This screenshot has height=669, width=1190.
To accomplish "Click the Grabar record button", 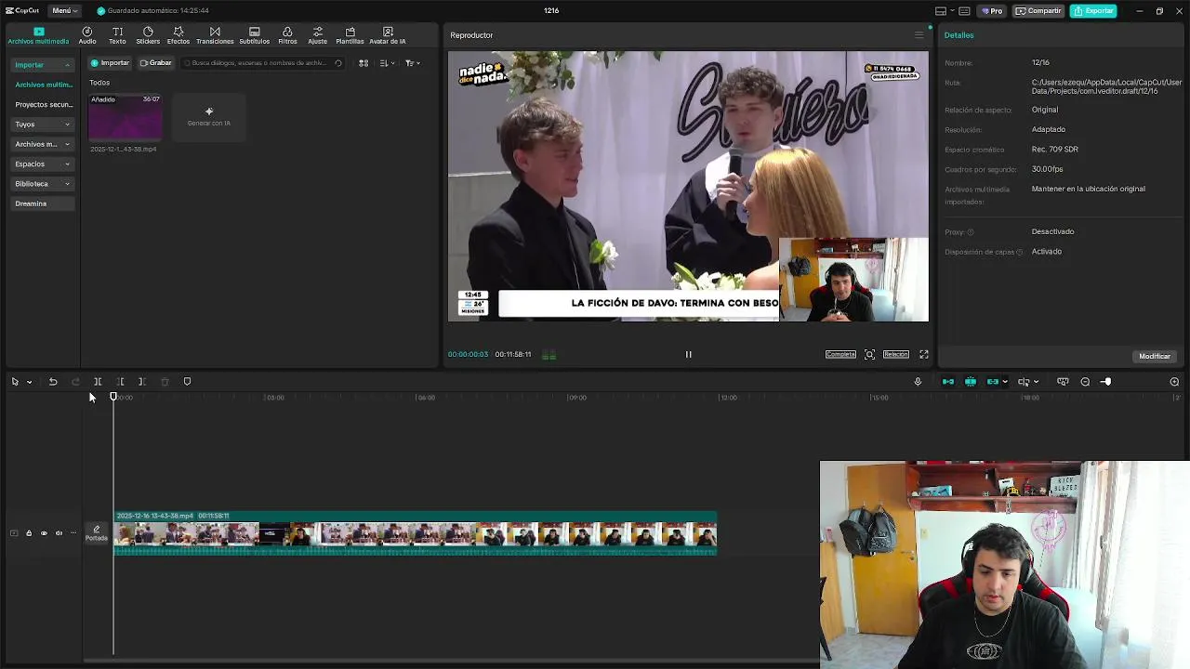I will tap(156, 63).
